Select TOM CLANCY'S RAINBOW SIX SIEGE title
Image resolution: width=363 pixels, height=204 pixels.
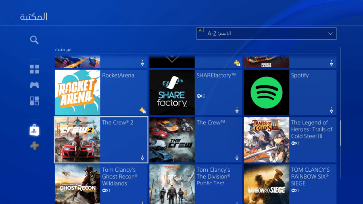click(310, 177)
